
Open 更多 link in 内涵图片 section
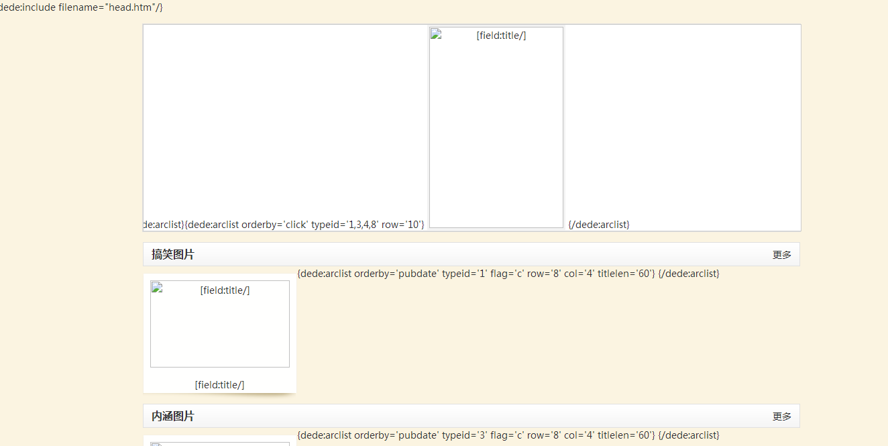click(x=781, y=416)
